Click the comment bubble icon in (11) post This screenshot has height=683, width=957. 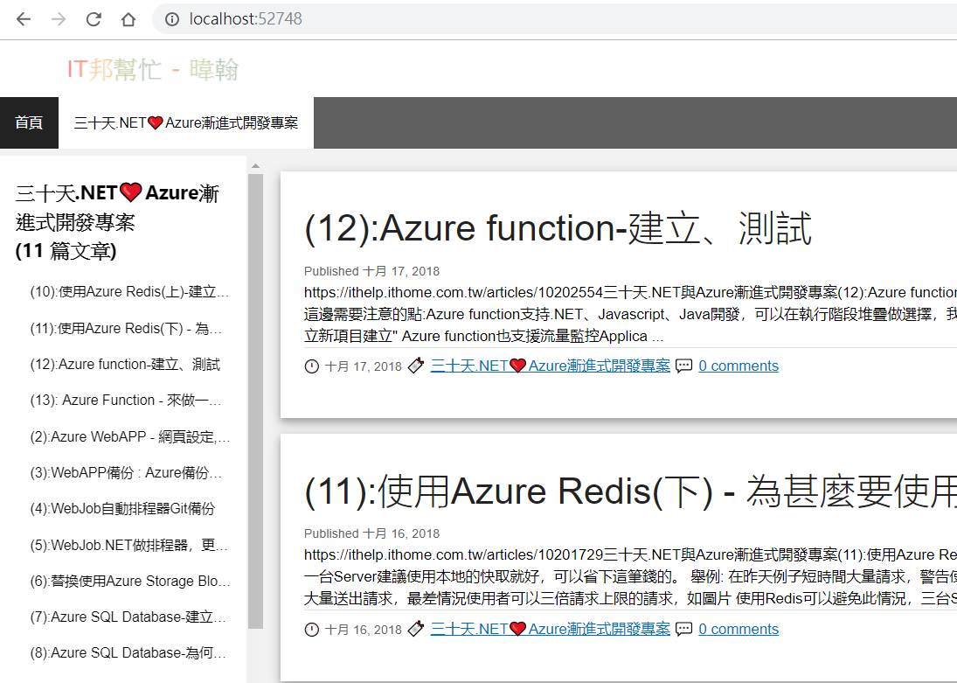point(684,630)
